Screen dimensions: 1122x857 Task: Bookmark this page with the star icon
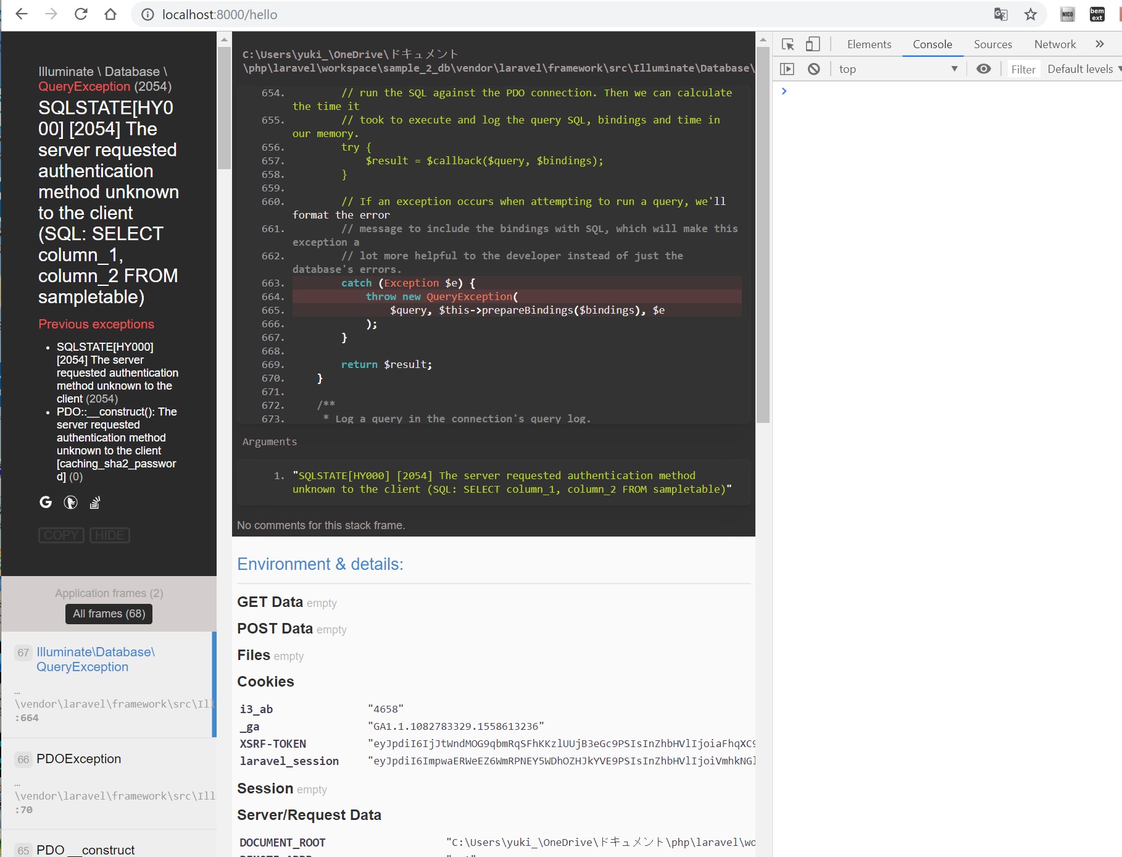point(1031,15)
